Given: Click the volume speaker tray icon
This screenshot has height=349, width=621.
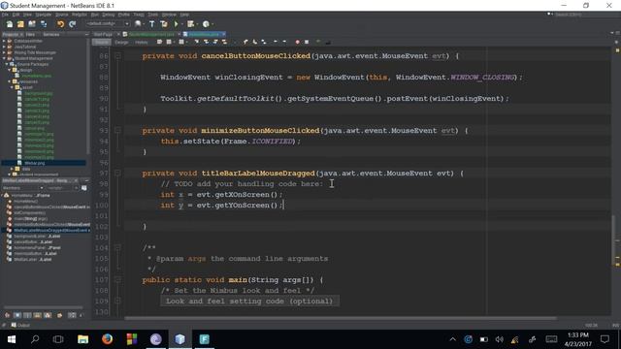Looking at the screenshot, I should point(499,339).
